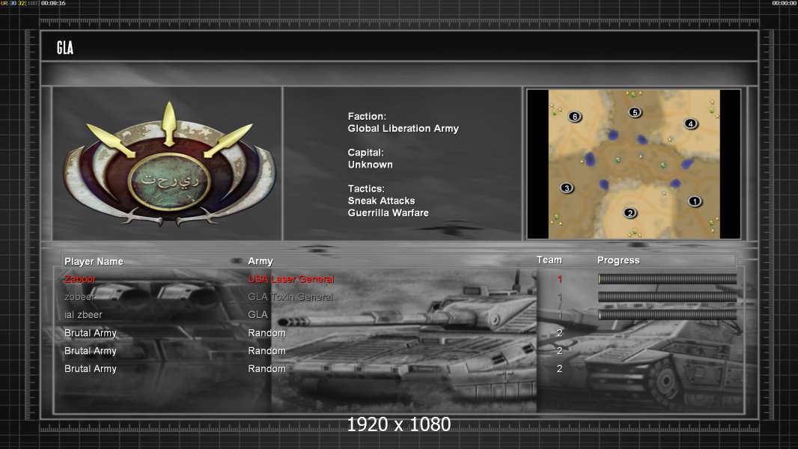Screen dimensions: 798x449
Task: Click the "Unknown" capital value
Action: coord(370,165)
